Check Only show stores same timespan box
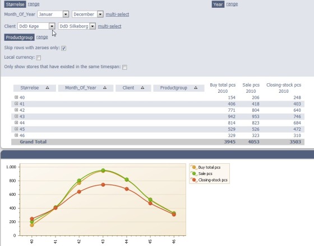The height and width of the screenshot is (246, 314). (x=124, y=67)
